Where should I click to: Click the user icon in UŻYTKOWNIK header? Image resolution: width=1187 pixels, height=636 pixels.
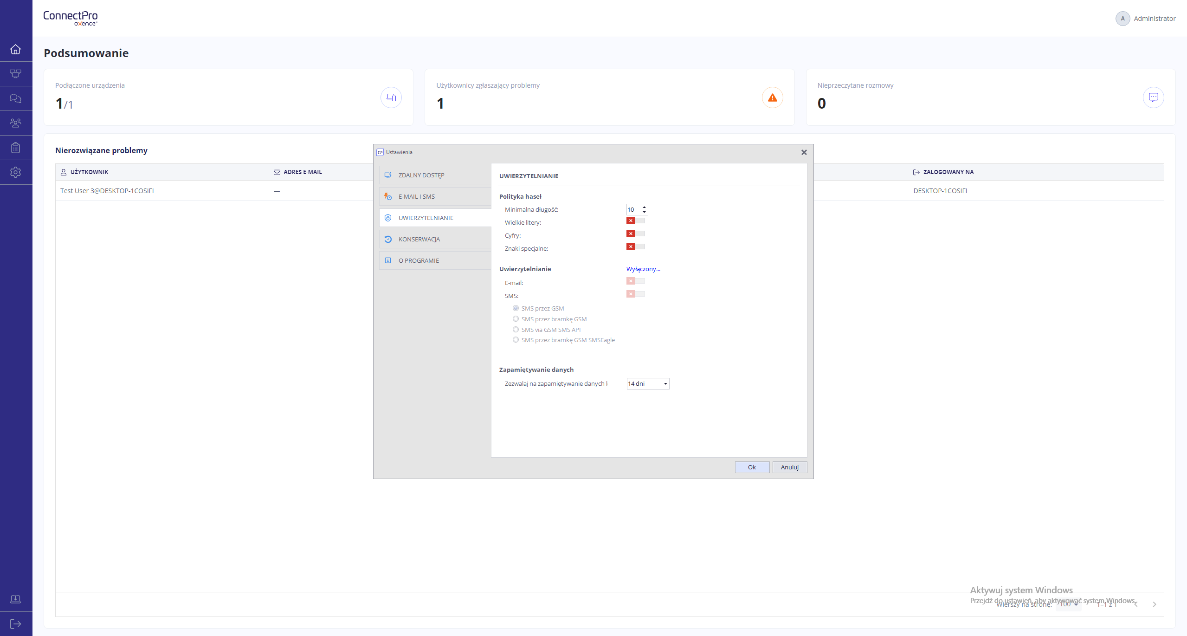point(64,172)
